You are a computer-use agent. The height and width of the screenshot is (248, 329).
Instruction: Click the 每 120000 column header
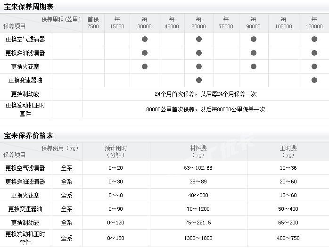314,23
